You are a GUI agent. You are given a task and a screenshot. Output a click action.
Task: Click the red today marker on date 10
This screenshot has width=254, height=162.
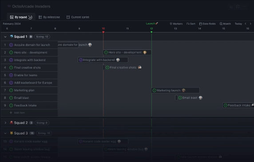(x=103, y=32)
